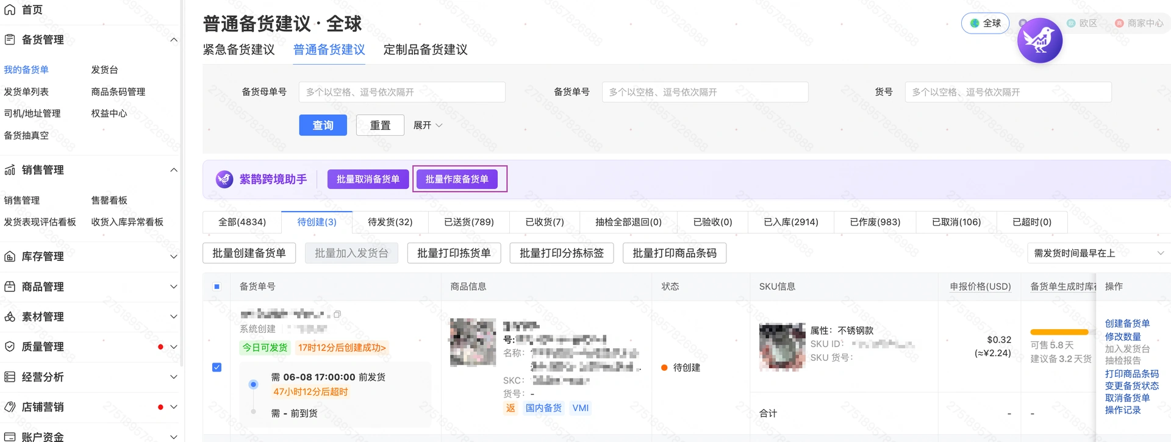This screenshot has width=1171, height=442.
Task: Open the 需发货时间最早在上 sort dropdown
Action: point(1098,253)
